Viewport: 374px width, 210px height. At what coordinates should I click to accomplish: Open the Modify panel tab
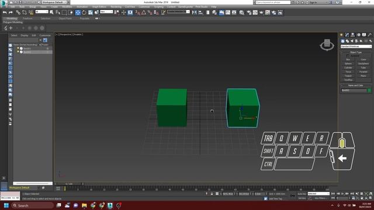[347, 35]
